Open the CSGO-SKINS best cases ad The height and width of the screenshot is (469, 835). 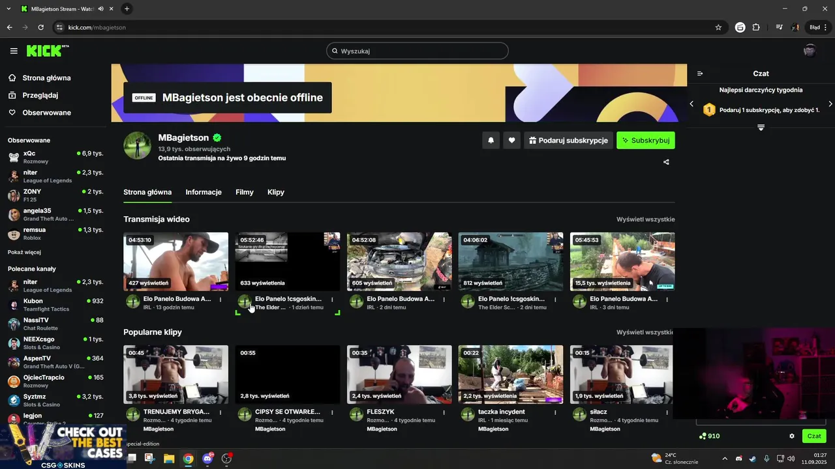63,446
